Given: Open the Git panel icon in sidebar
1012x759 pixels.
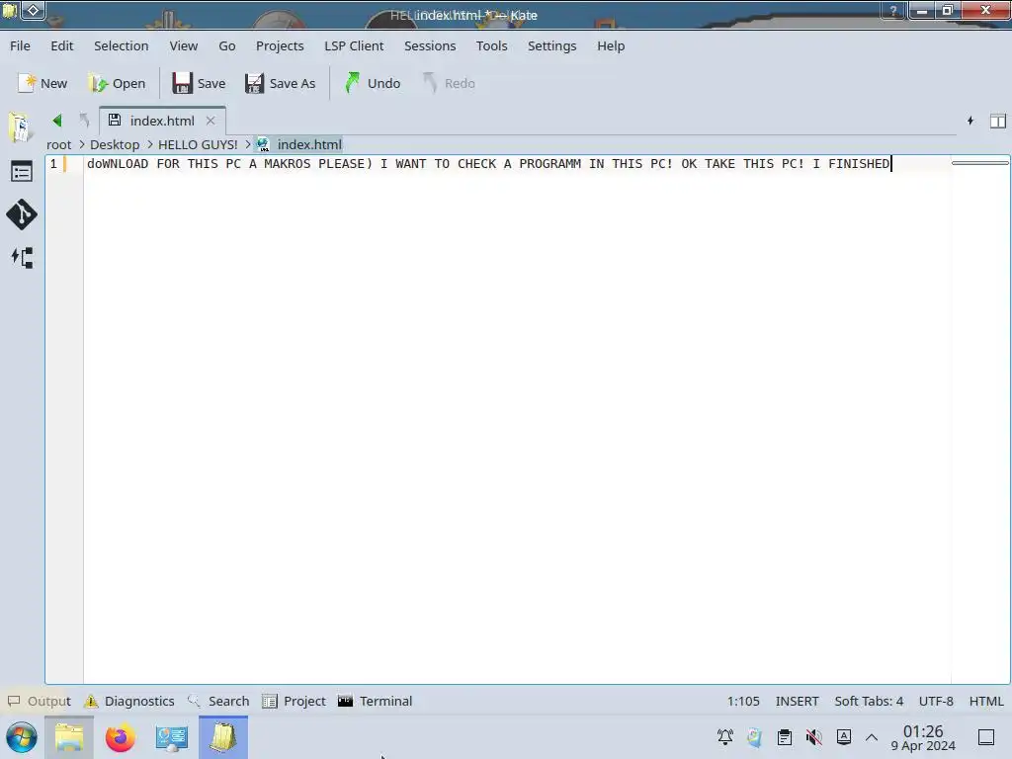Looking at the screenshot, I should click(x=22, y=214).
